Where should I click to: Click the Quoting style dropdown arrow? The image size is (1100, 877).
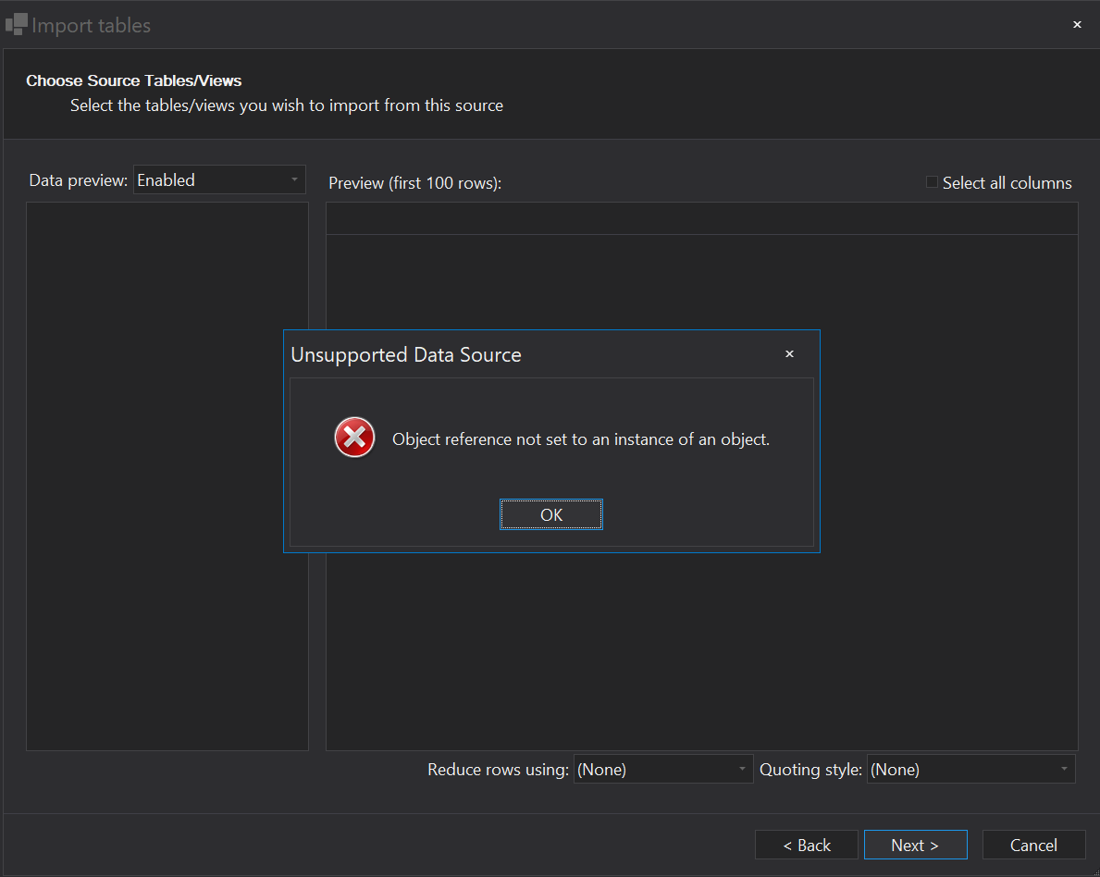coord(1064,769)
